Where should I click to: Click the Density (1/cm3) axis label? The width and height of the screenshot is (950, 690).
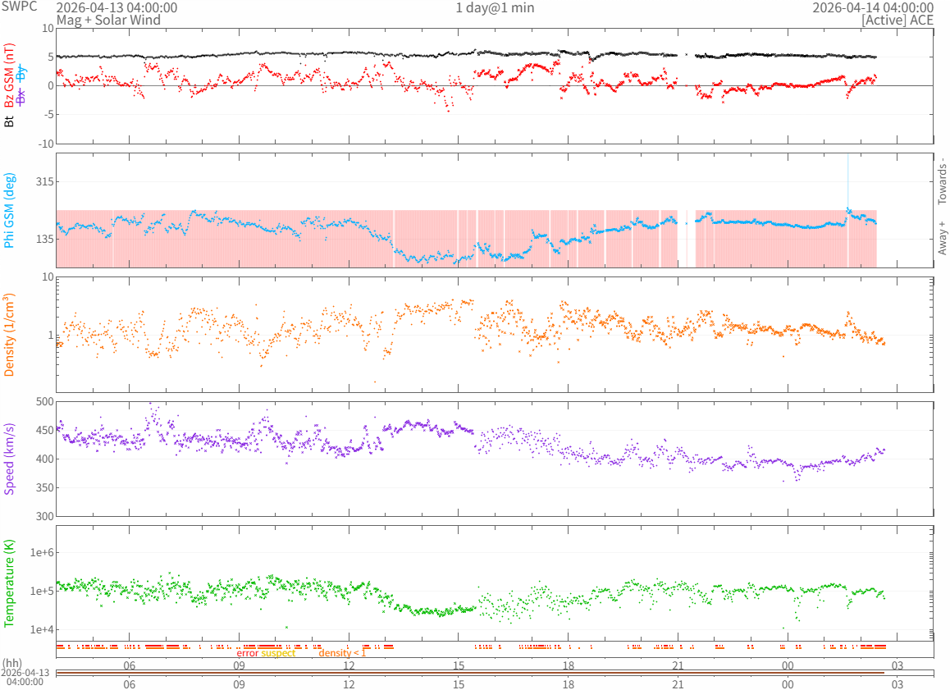(9, 335)
